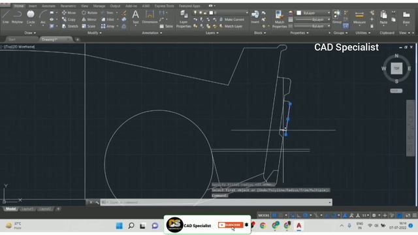Click TOP face of ViewCube

click(396, 69)
